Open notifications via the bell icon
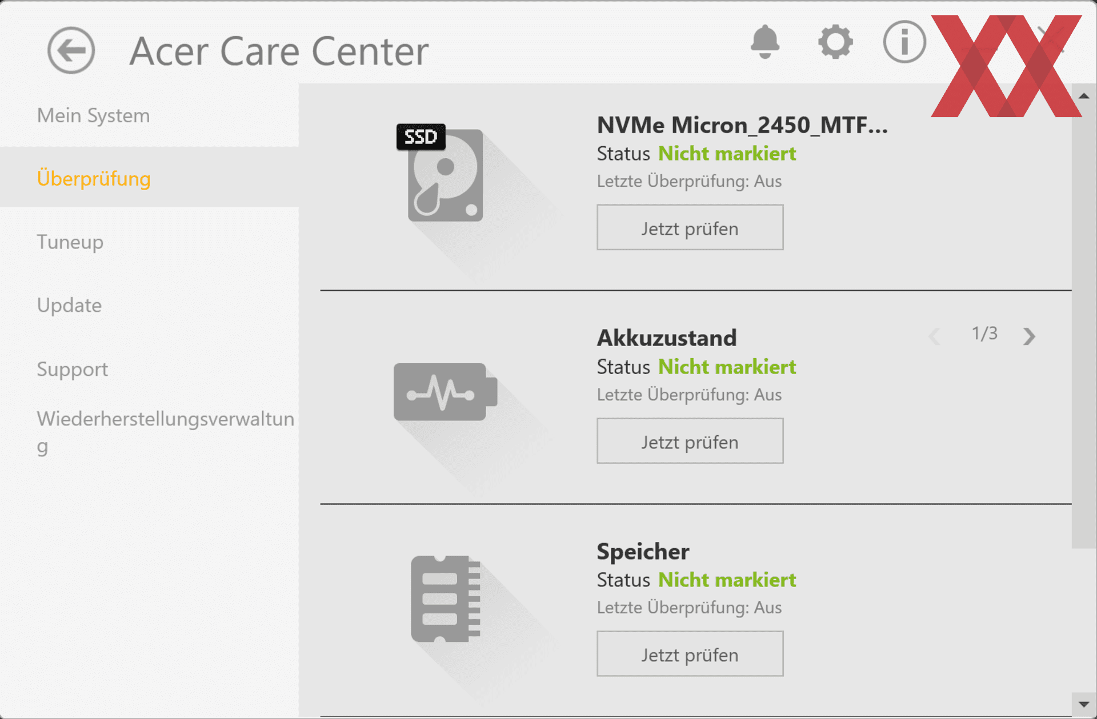 pos(764,42)
